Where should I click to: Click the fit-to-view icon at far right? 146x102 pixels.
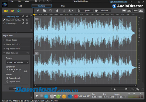point(142,89)
